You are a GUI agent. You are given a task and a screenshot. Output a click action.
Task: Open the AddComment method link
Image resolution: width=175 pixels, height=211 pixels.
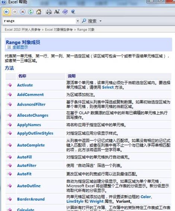(30, 95)
